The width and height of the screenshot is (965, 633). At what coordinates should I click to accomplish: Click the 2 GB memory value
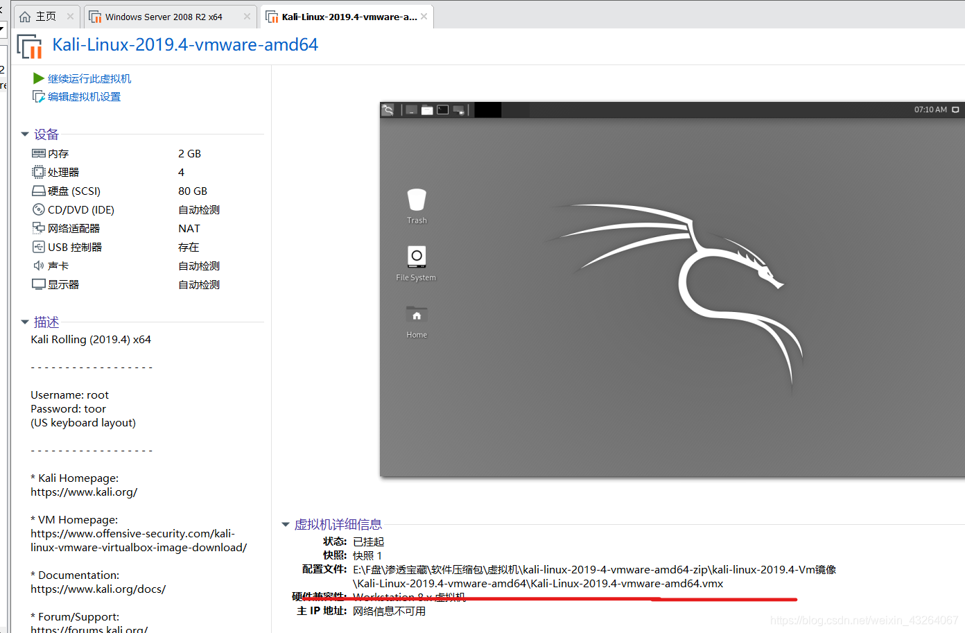(189, 153)
